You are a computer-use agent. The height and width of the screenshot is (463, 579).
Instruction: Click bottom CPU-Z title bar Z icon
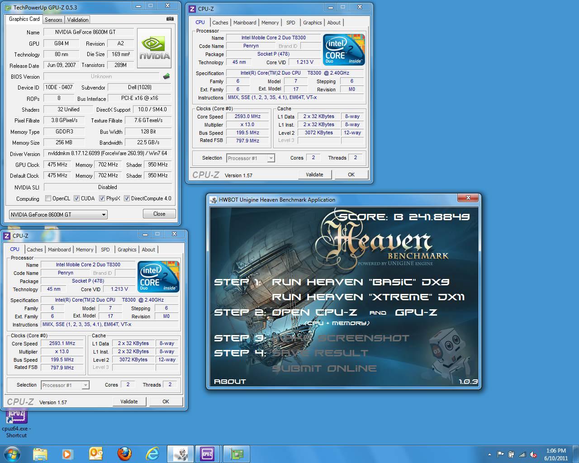tap(7, 236)
